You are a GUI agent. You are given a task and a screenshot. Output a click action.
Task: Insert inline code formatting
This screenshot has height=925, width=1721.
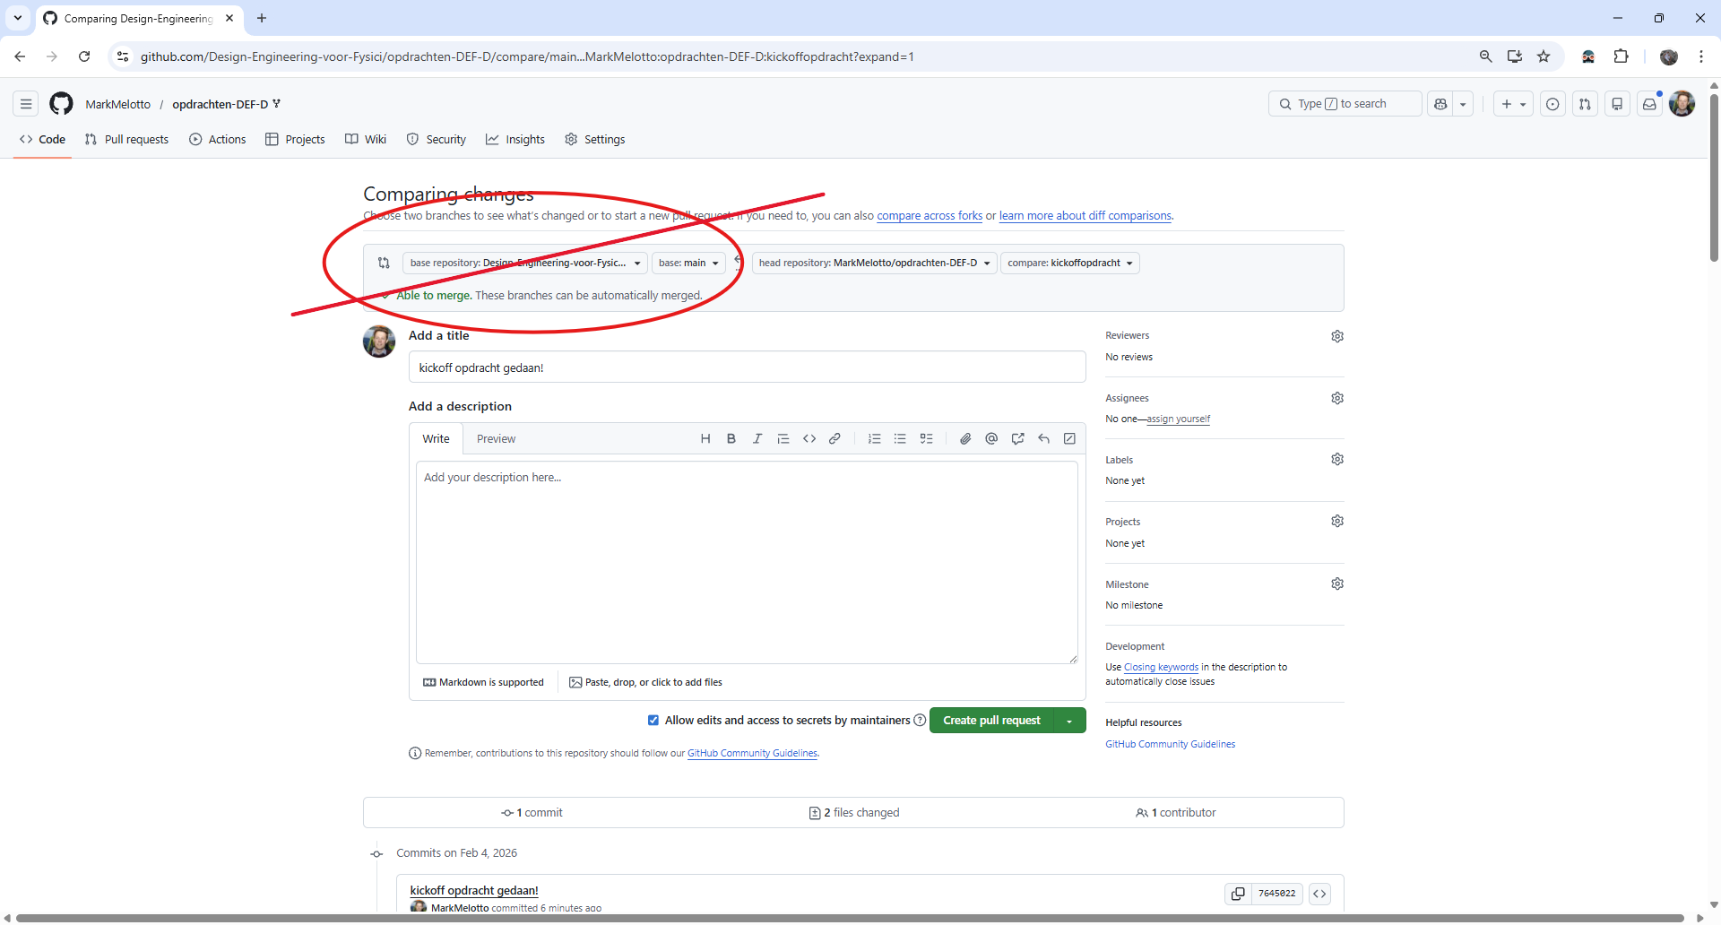point(809,439)
